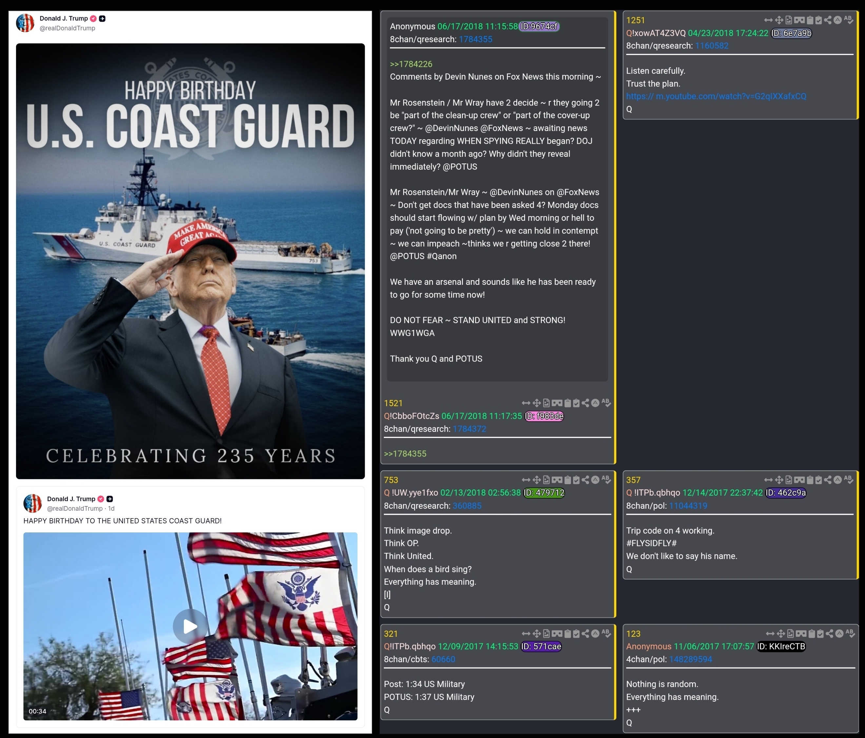
Task: Open 8chan/pol post number 11044319
Action: (x=688, y=506)
